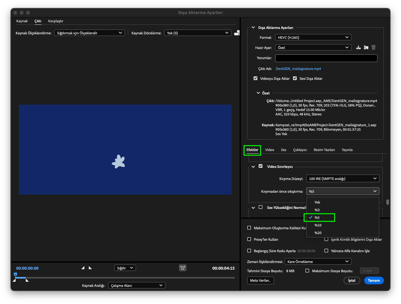This screenshot has height=304, width=401.
Task: Click the preview timeline track bar
Action: coord(125,278)
